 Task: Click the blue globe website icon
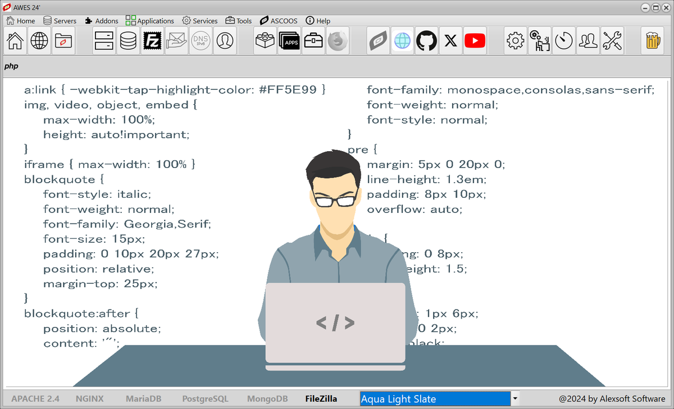pyautogui.click(x=402, y=41)
